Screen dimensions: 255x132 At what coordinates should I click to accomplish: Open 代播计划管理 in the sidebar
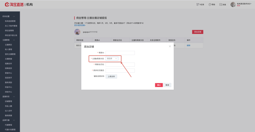coord(10,130)
